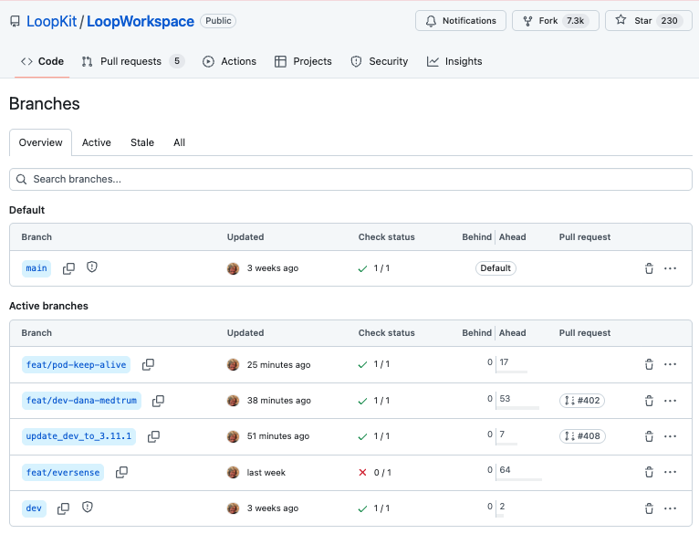Open the LoopKit organization link
This screenshot has width=699, height=534.
tap(52, 21)
